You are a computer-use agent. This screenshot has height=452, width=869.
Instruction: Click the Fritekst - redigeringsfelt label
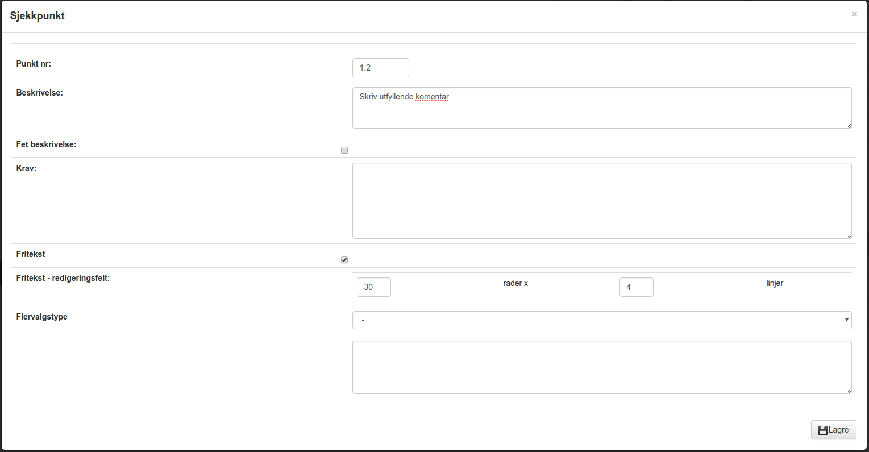coord(63,278)
